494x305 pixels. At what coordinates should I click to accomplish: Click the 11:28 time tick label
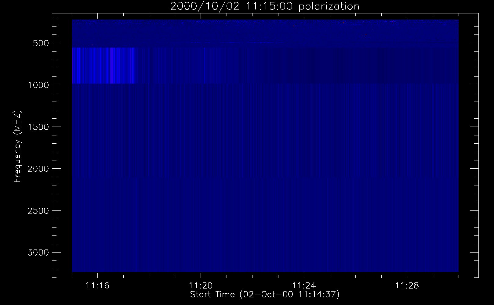[407, 286]
